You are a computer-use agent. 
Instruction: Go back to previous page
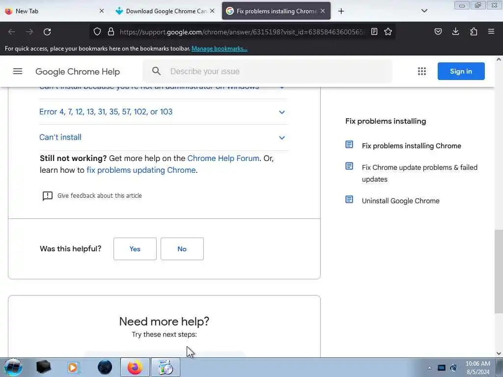point(12,32)
